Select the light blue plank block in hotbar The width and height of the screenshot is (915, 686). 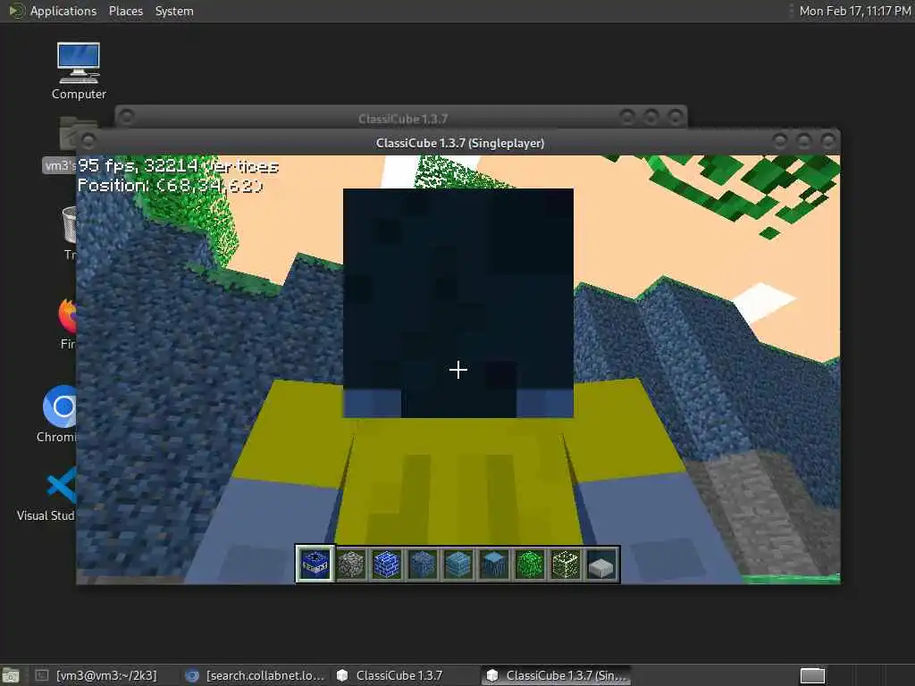458,565
